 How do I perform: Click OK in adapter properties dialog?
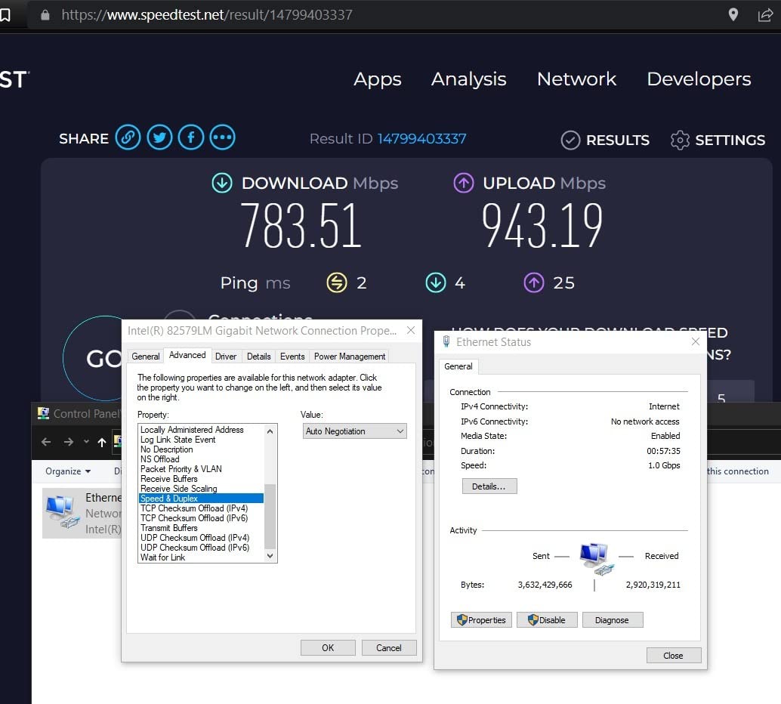328,647
